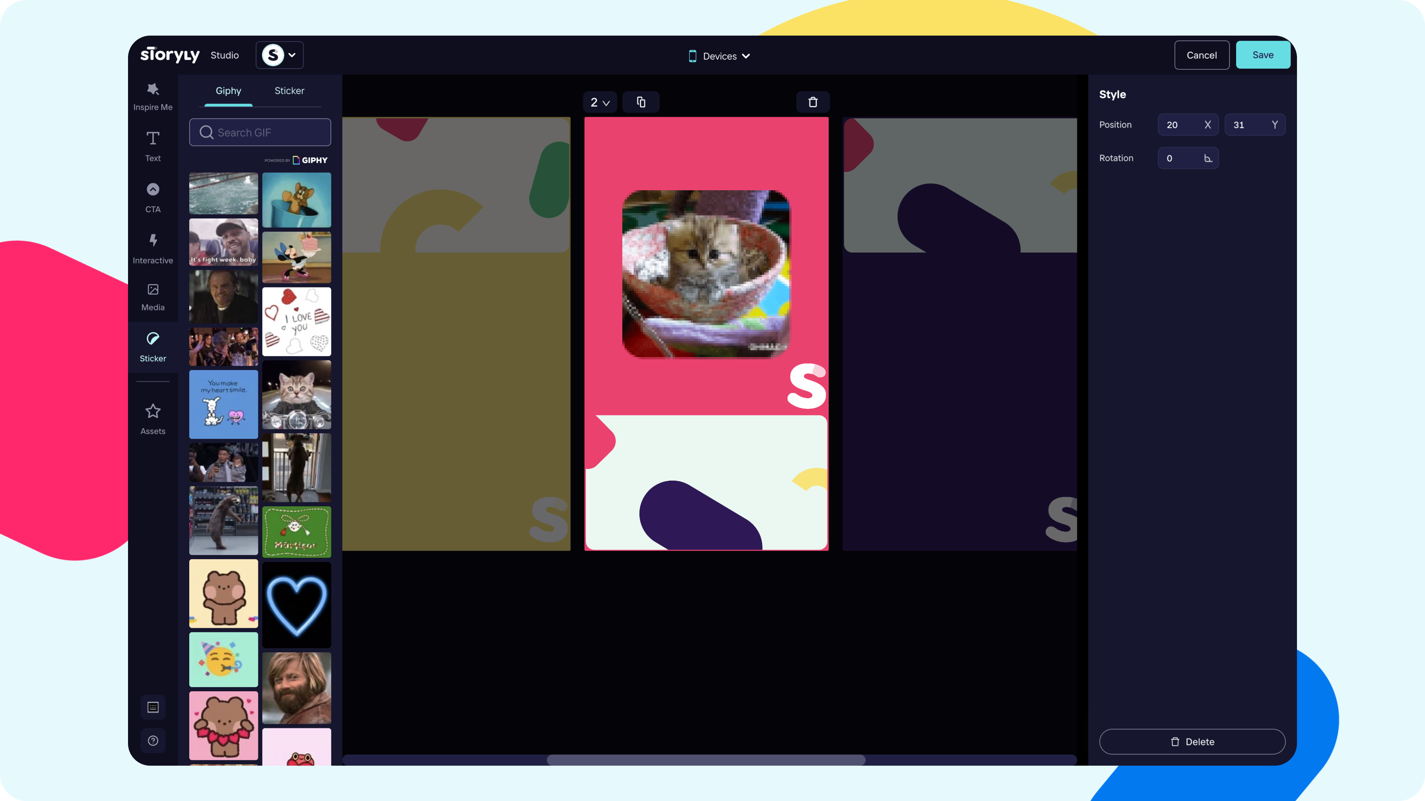Click the Cancel button
Viewport: 1425px width, 801px height.
[x=1201, y=55]
